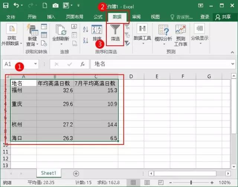Image resolution: width=238 pixels, height=187 pixels.
Task: Add a new sheet with plus button
Action: [x=76, y=174]
